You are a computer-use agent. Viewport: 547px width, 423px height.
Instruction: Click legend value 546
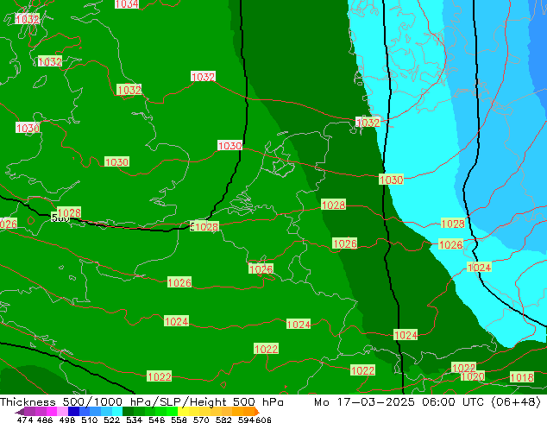click(x=157, y=420)
